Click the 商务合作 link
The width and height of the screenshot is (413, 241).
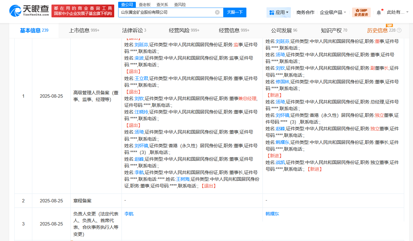pyautogui.click(x=305, y=12)
